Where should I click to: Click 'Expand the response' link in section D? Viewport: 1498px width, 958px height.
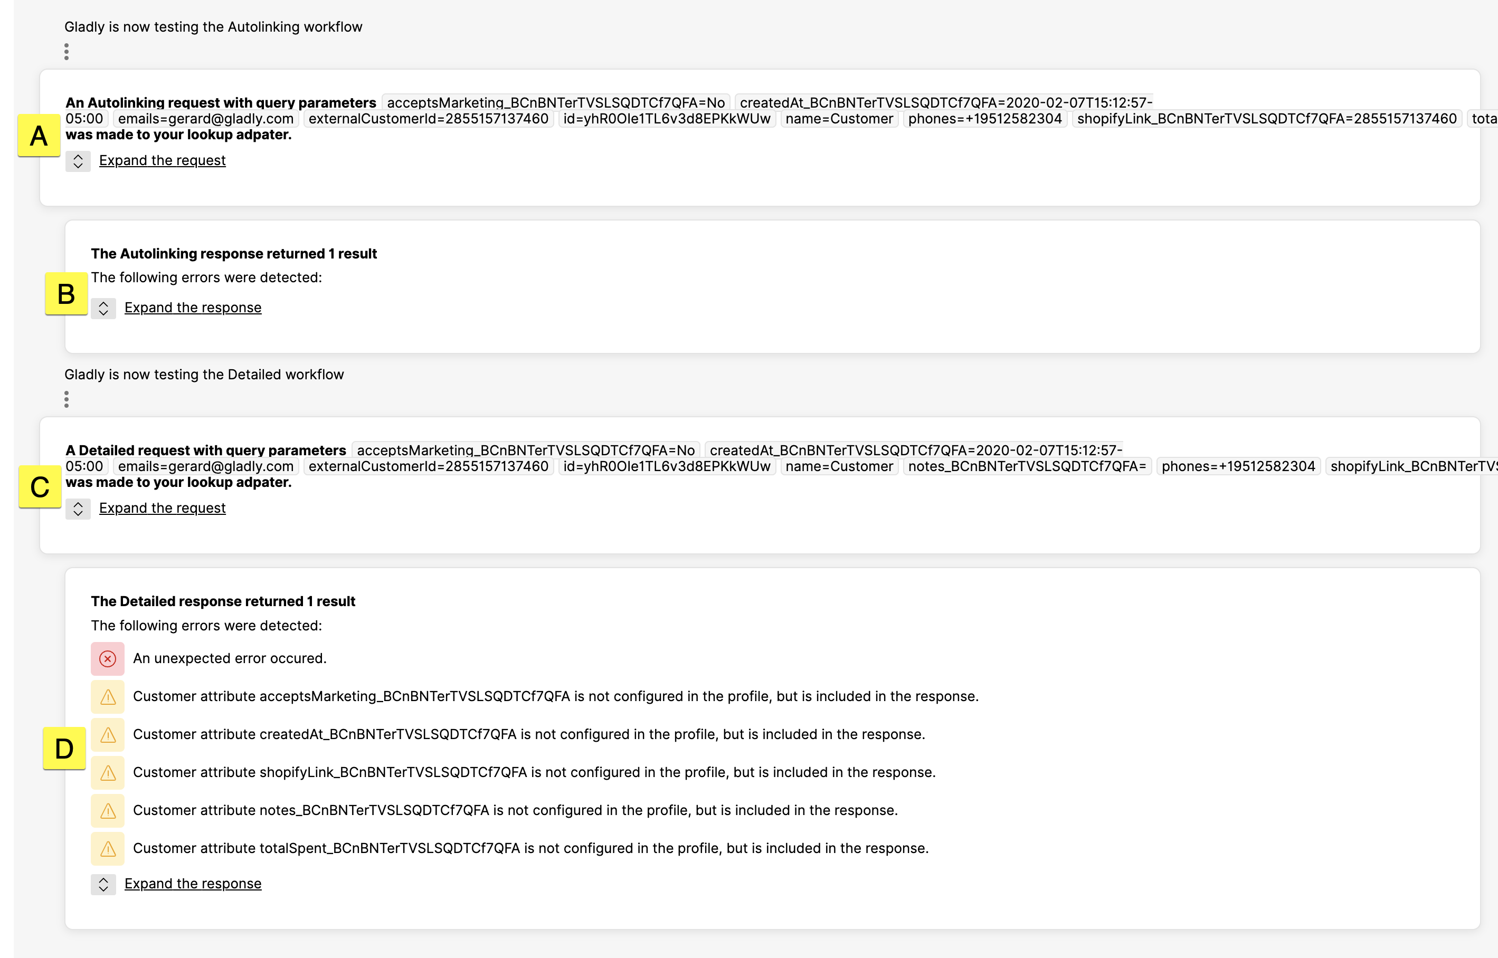[x=192, y=884]
